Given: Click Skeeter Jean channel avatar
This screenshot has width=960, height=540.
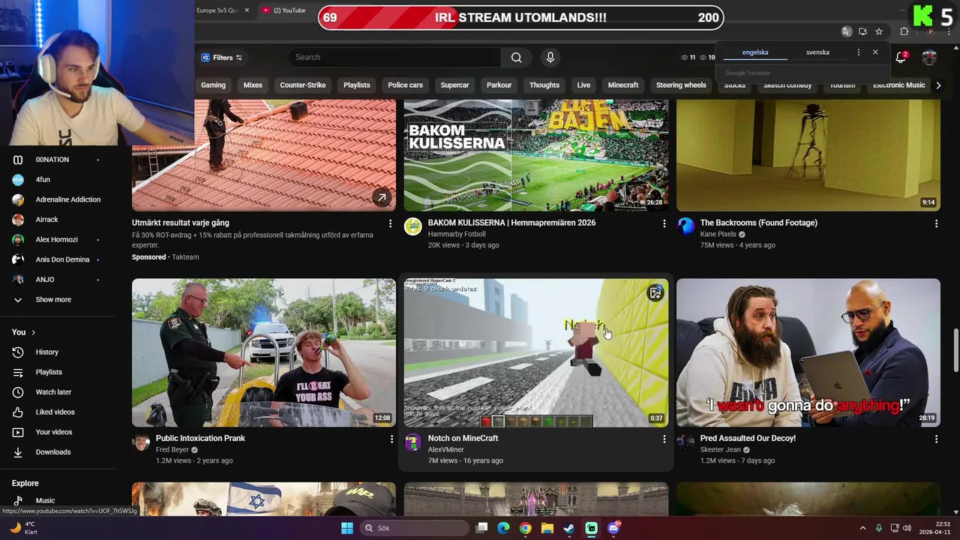Looking at the screenshot, I should 685,442.
